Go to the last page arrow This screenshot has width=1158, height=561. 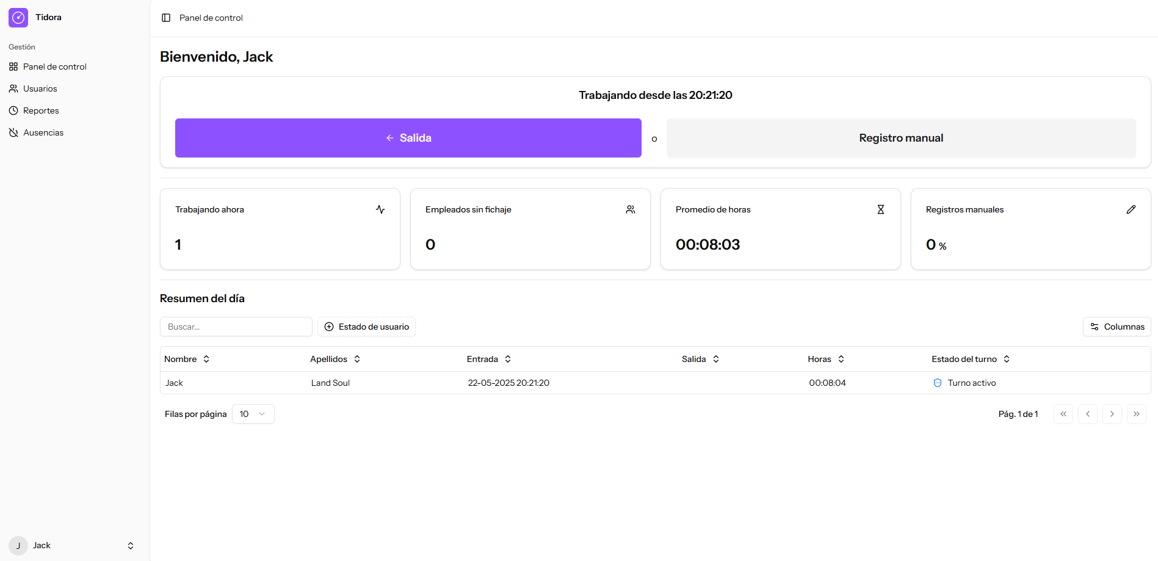(1136, 414)
